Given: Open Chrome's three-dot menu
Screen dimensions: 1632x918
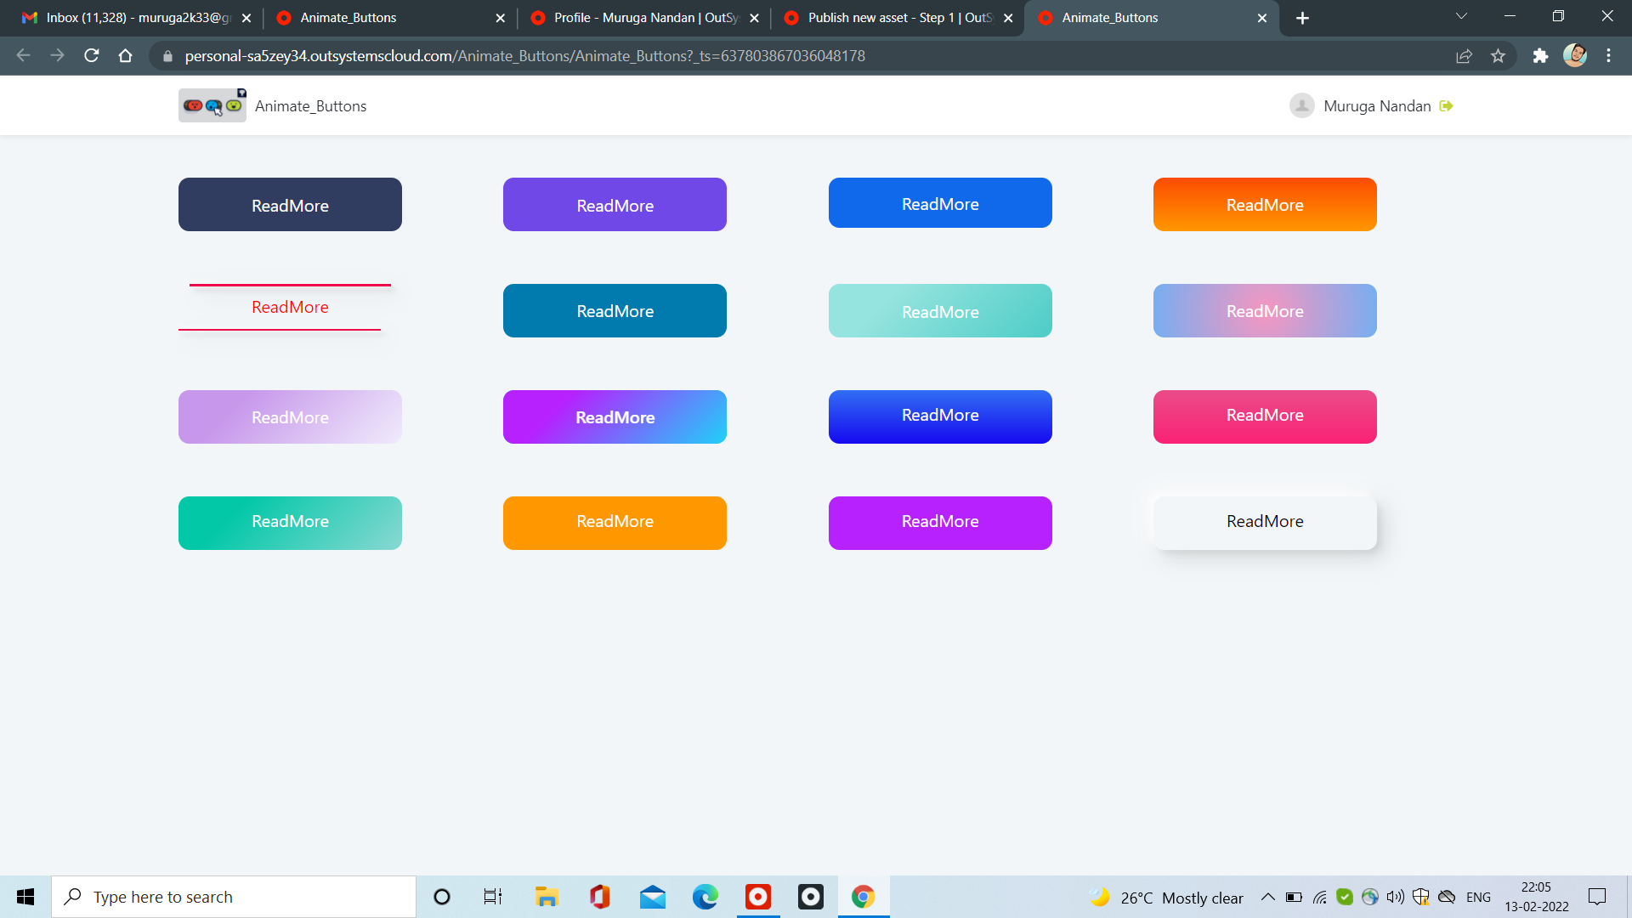Looking at the screenshot, I should pyautogui.click(x=1608, y=56).
